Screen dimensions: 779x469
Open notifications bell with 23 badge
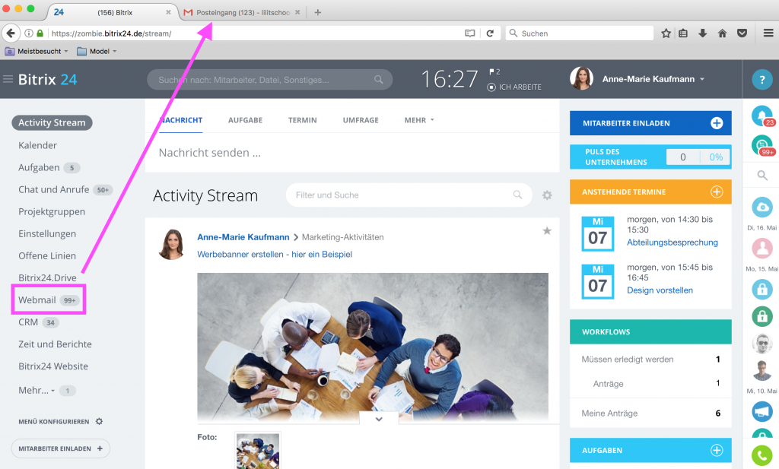coord(762,116)
